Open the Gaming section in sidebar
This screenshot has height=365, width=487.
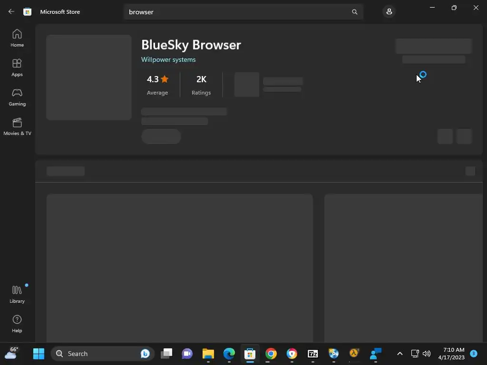coord(17,97)
